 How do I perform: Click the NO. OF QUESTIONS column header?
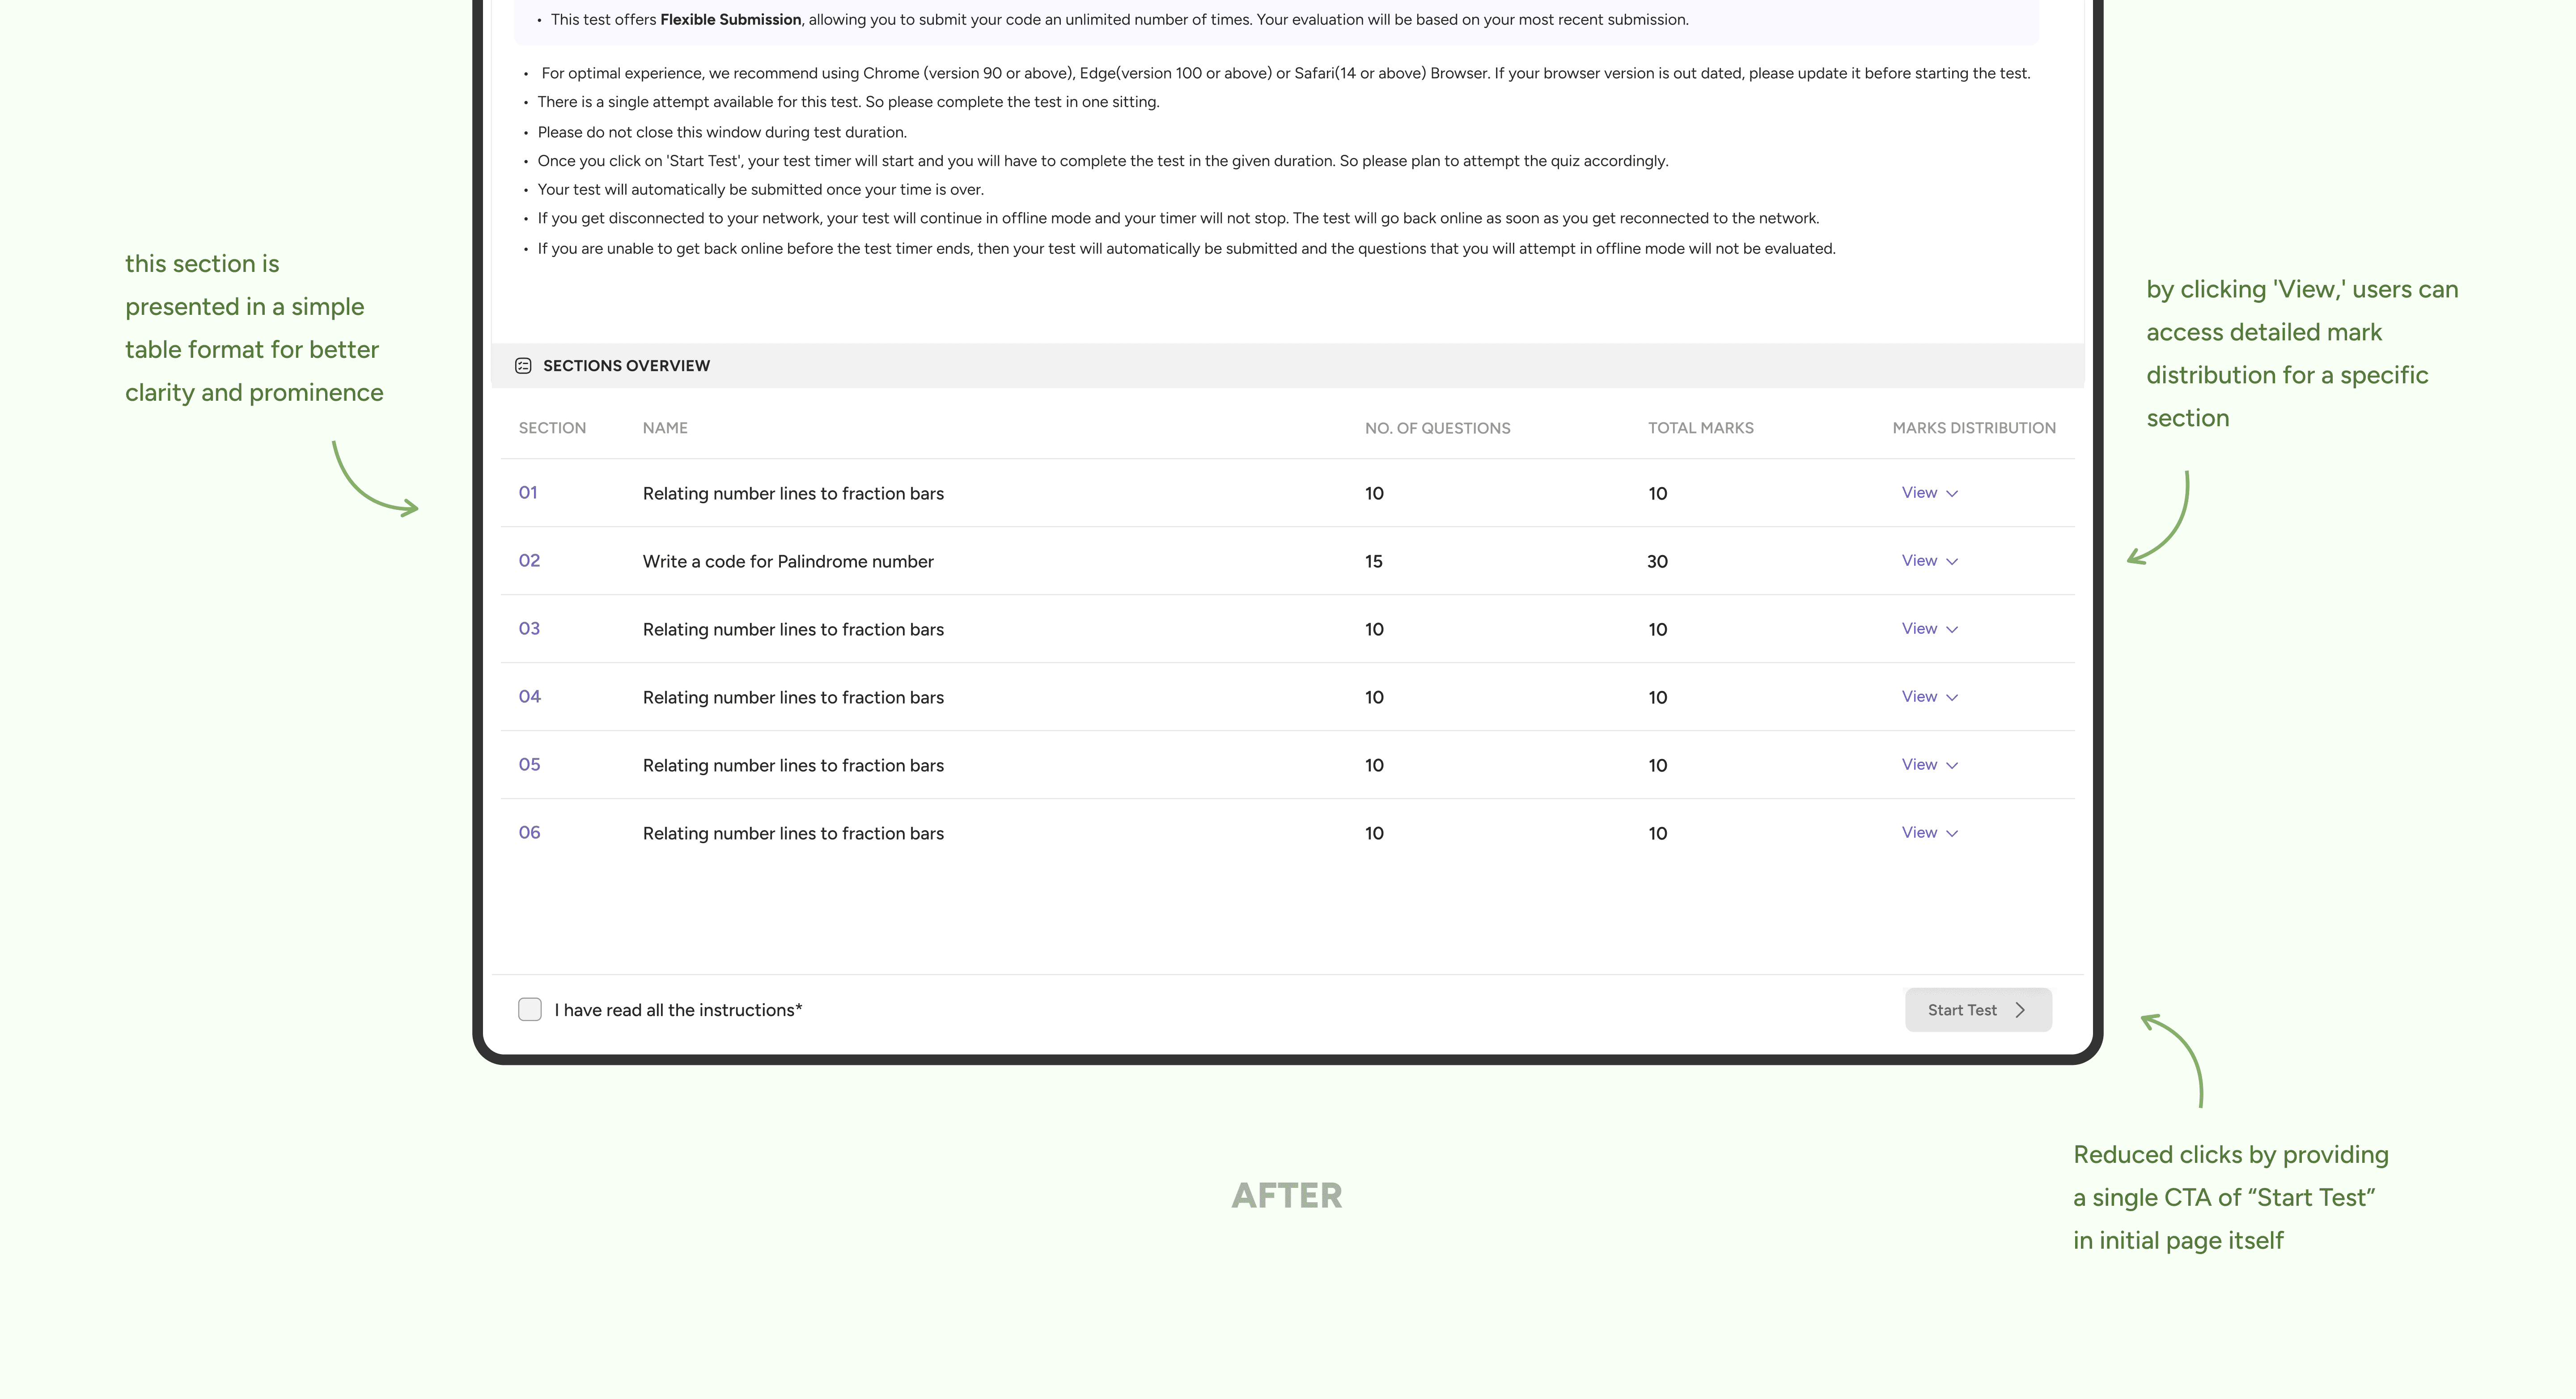pos(1437,428)
